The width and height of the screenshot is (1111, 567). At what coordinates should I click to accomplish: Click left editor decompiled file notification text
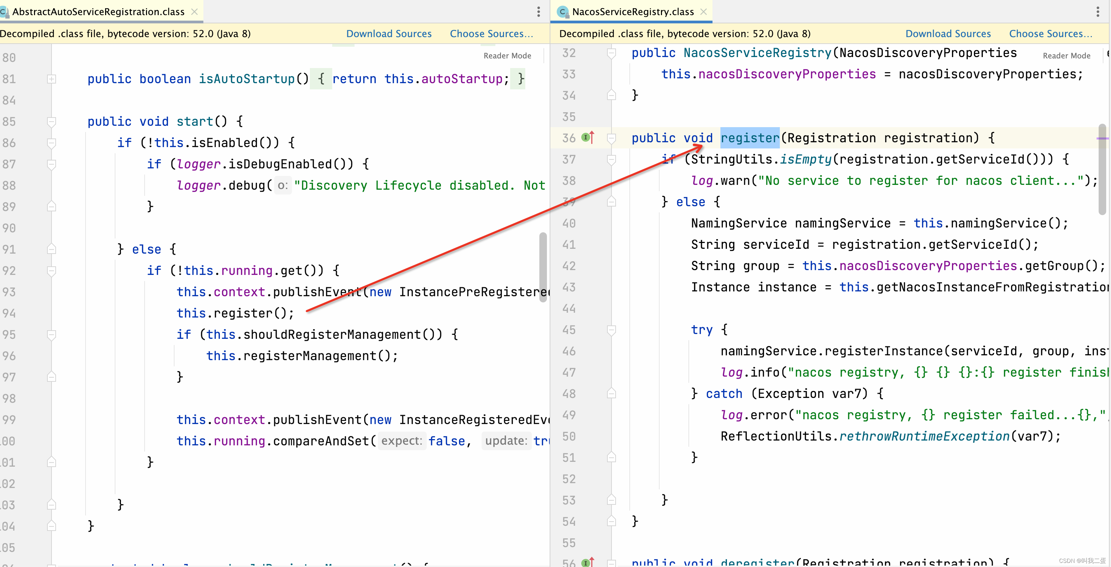[x=125, y=34]
